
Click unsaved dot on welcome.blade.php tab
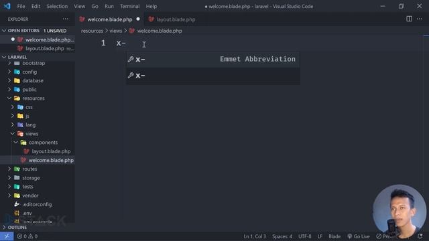(x=138, y=19)
